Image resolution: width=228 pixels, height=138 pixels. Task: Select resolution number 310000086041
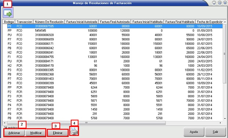click(44, 52)
